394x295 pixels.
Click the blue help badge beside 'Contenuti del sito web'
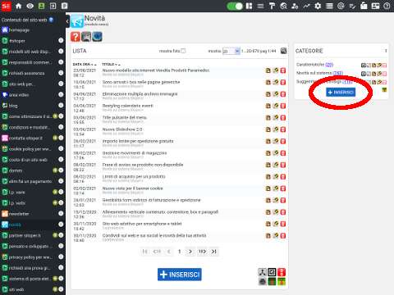51,20
